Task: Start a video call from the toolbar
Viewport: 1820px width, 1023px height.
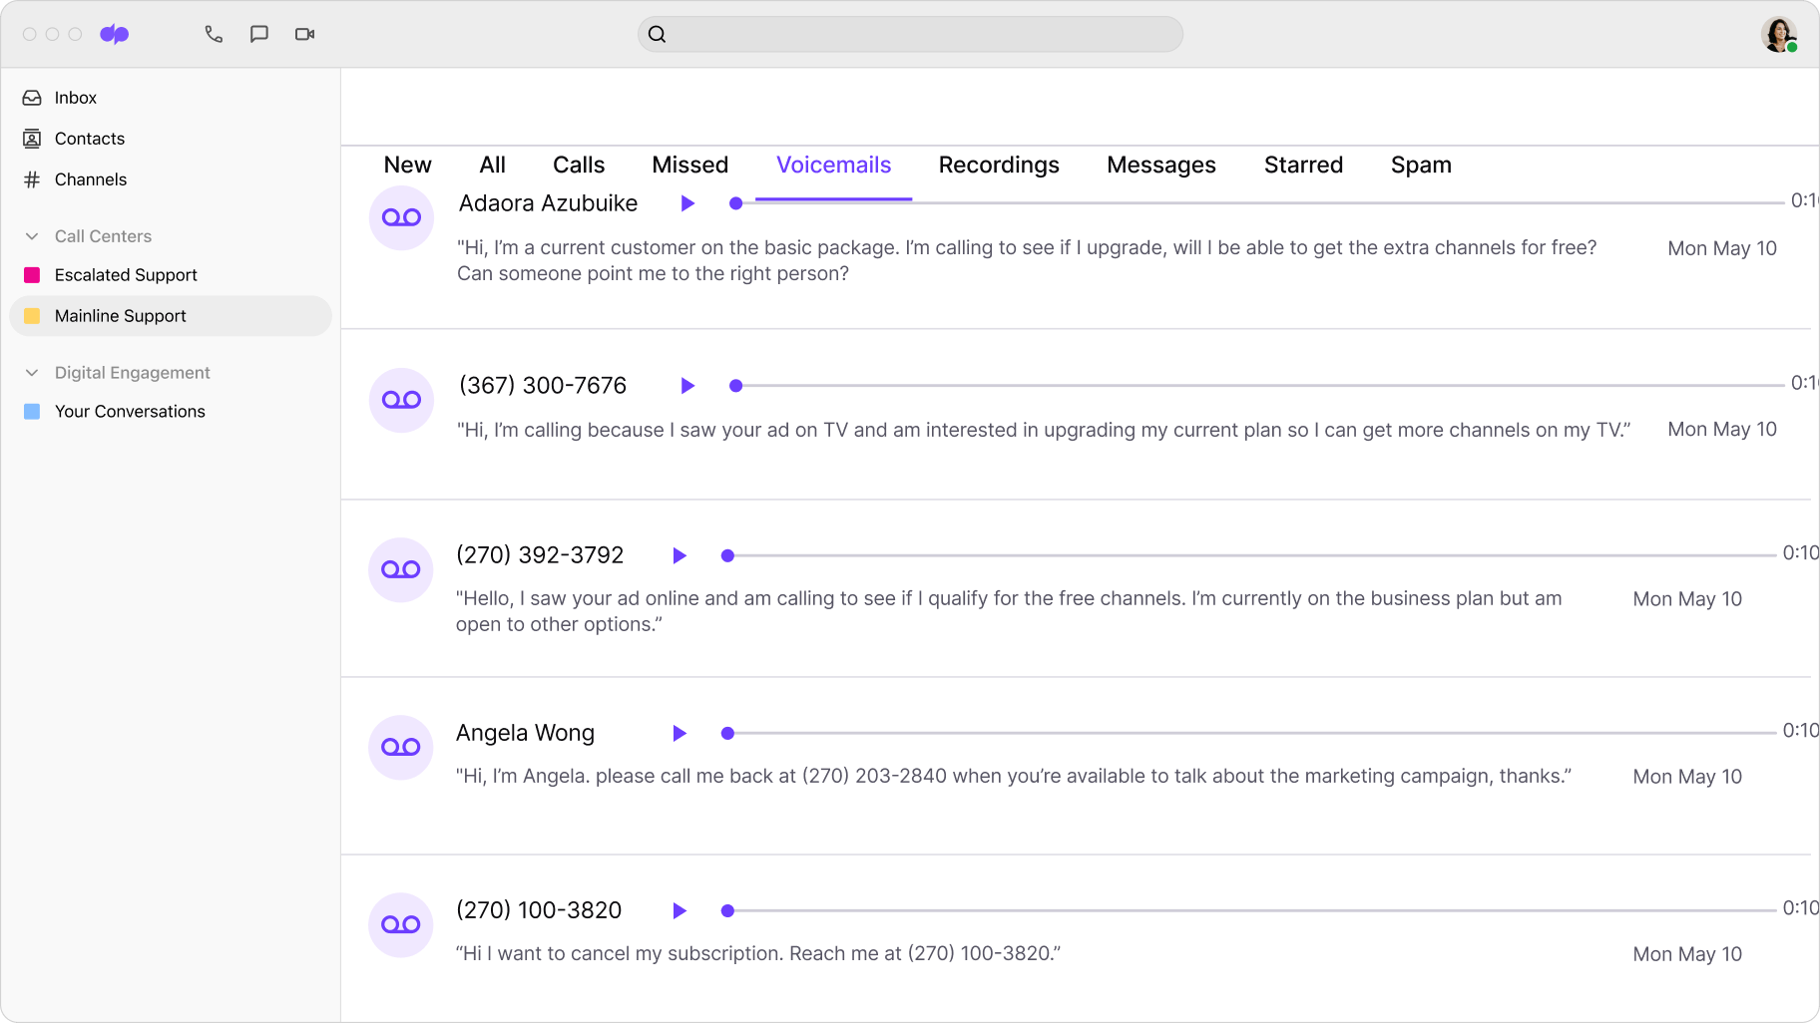Action: (x=304, y=33)
